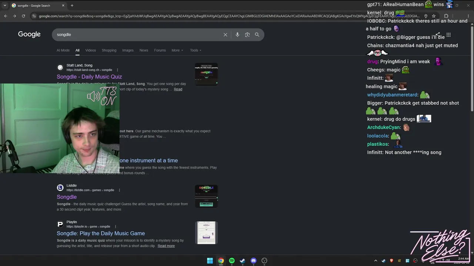This screenshot has width=474, height=266.
Task: Follow the Read more link under Playlin
Action: [166, 246]
